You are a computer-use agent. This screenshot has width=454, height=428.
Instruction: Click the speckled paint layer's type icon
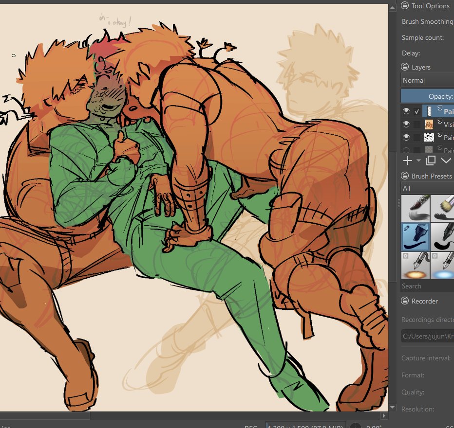(440, 134)
